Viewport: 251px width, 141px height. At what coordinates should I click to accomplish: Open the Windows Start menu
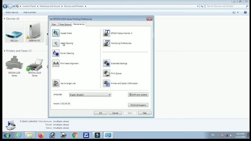pos(7,136)
